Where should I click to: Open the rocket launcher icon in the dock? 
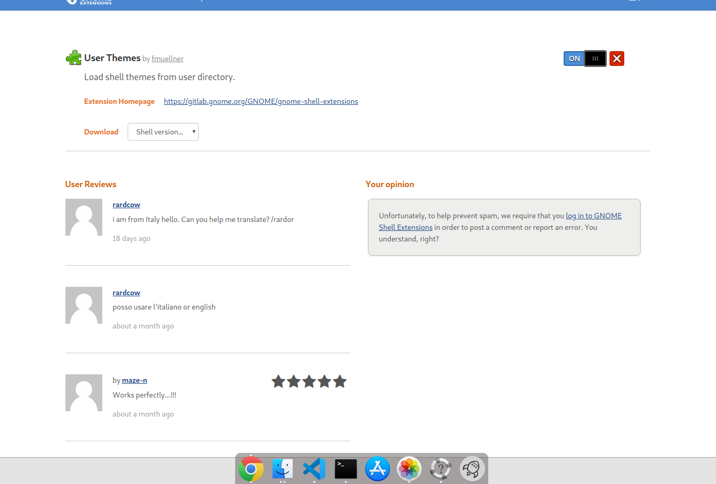point(472,469)
